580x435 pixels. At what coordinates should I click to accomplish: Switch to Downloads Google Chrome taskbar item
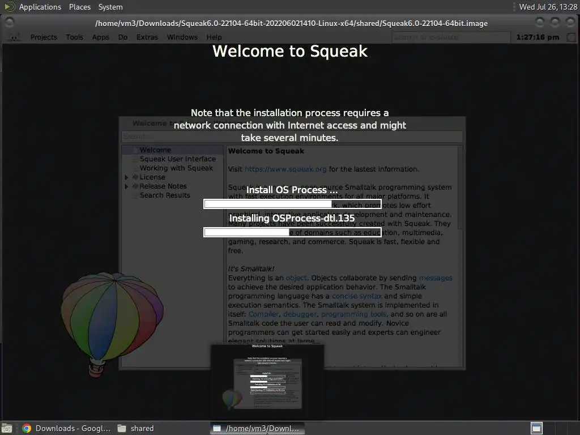(x=67, y=428)
